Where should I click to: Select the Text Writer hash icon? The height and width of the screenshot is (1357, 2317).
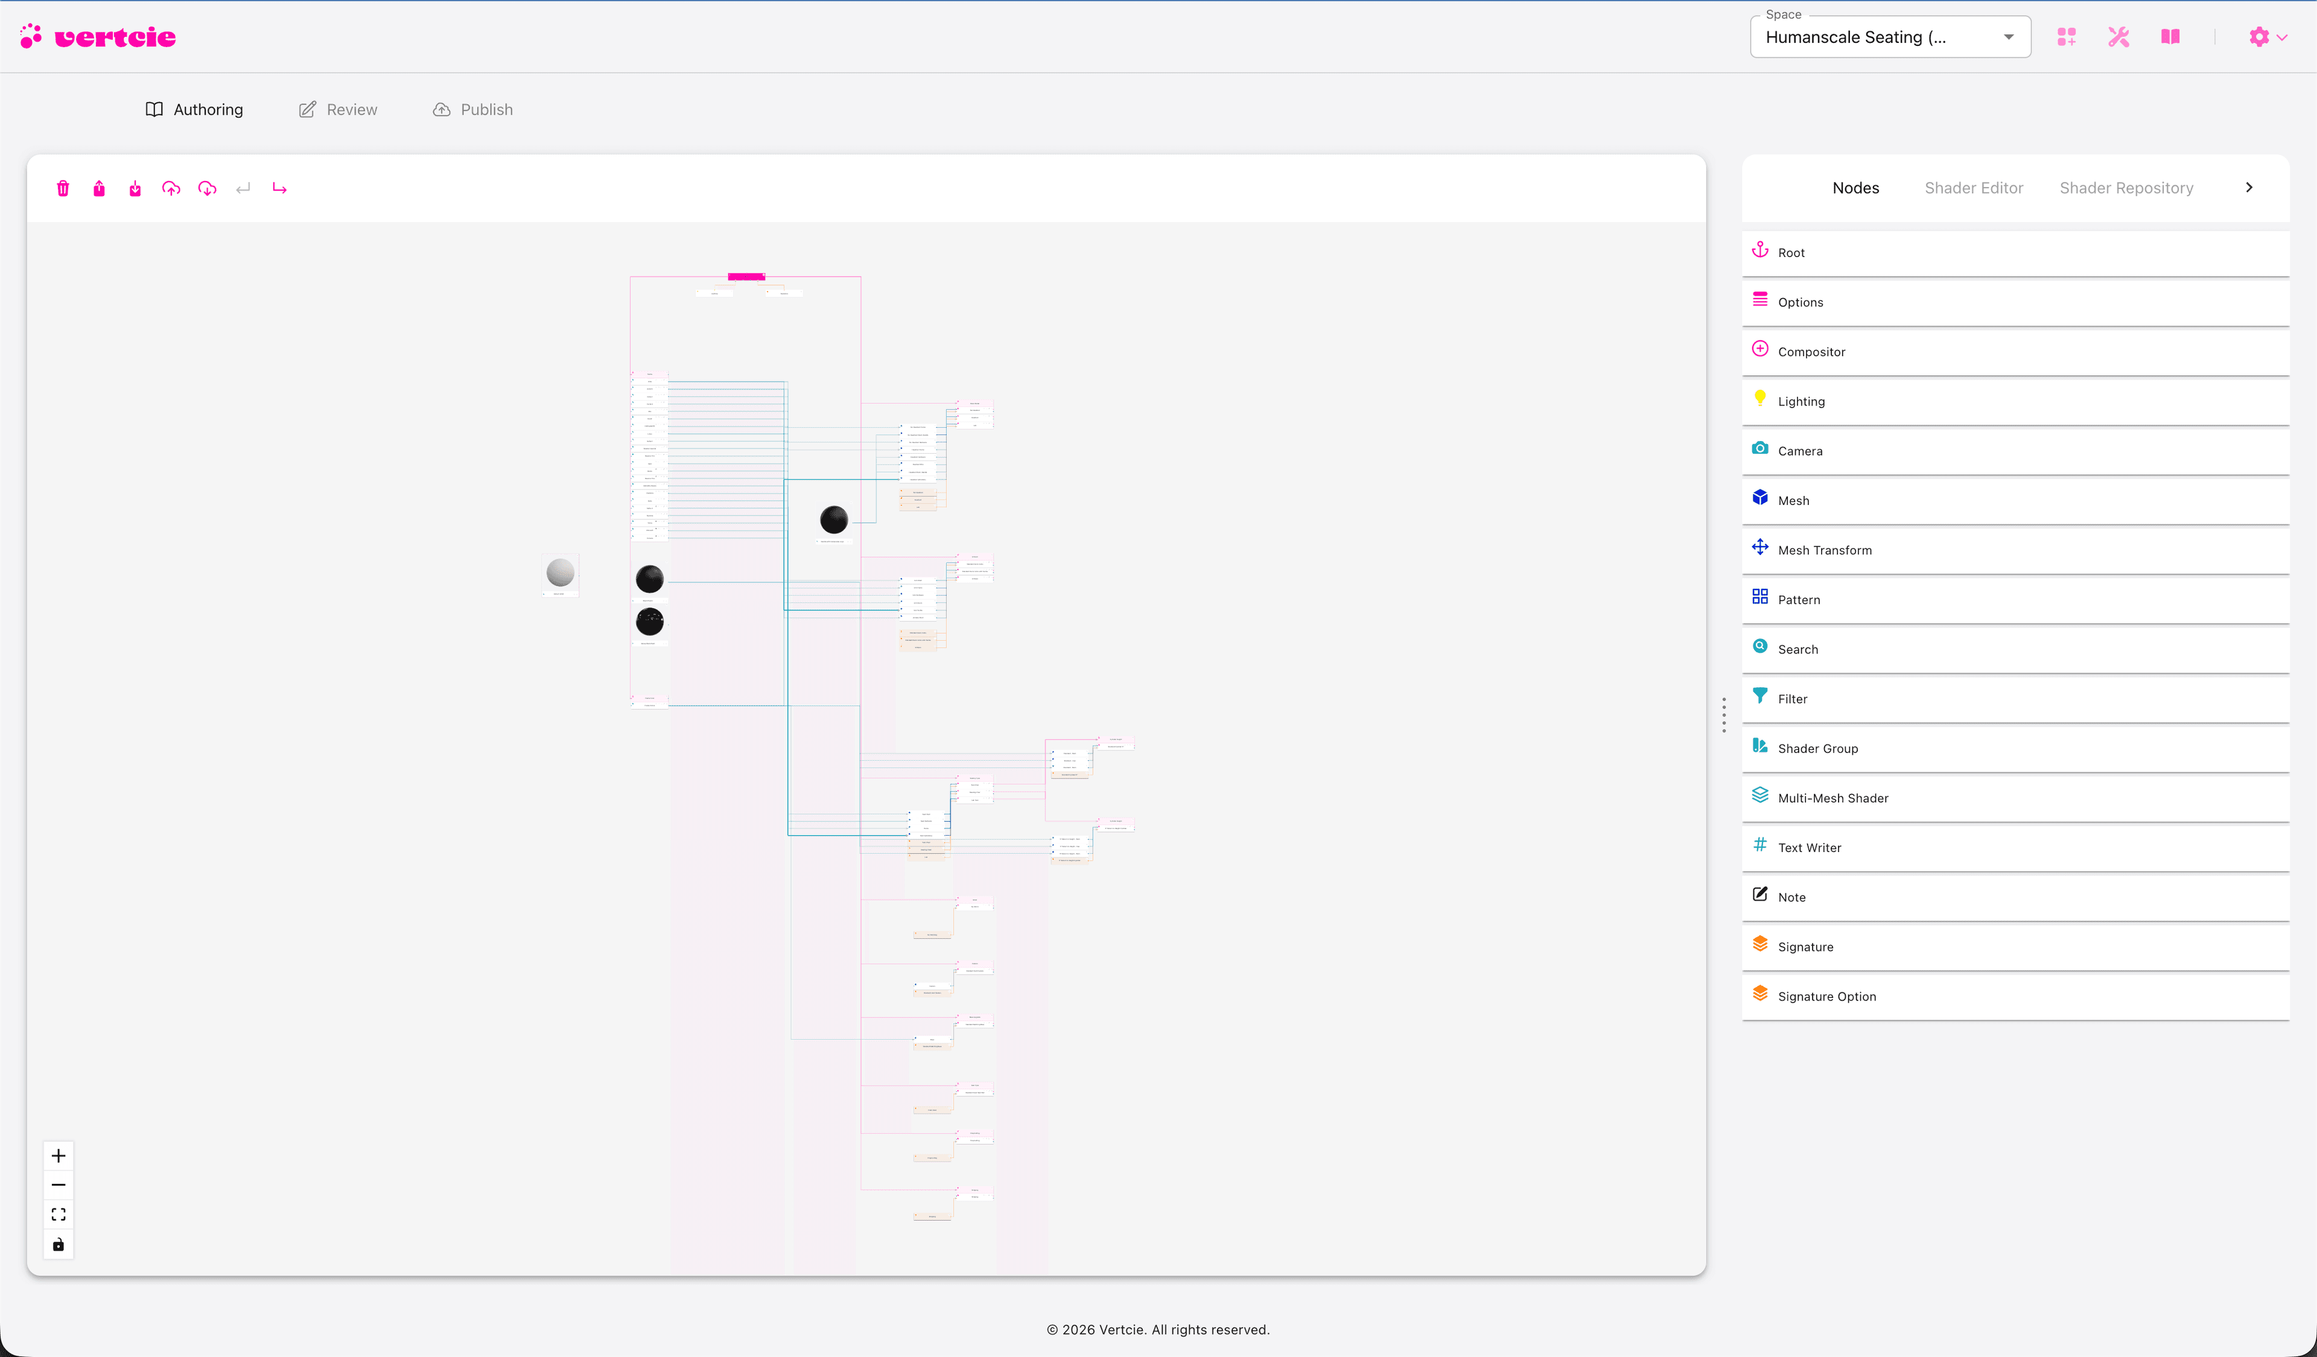(x=1760, y=846)
